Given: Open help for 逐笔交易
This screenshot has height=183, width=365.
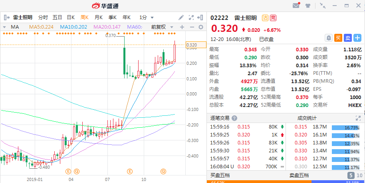Looking at the screenshot, I should 234,118.
